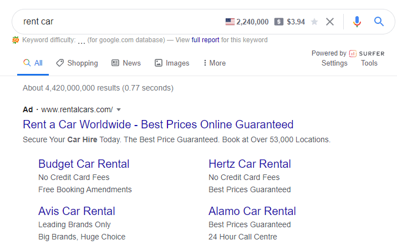
Task: Open the Alamo Car Rental sitelink
Action: 252,211
